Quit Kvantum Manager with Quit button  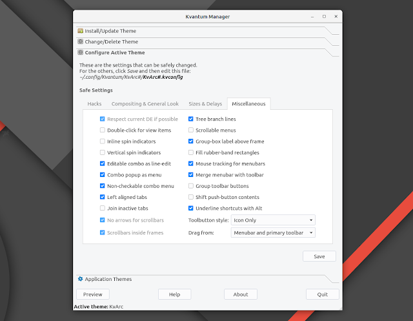pyautogui.click(x=322, y=295)
